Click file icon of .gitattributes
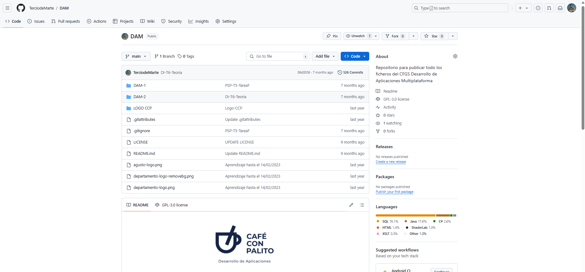Viewport: 585px width, 272px height. tap(129, 120)
